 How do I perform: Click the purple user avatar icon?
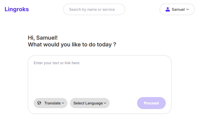click(x=168, y=10)
